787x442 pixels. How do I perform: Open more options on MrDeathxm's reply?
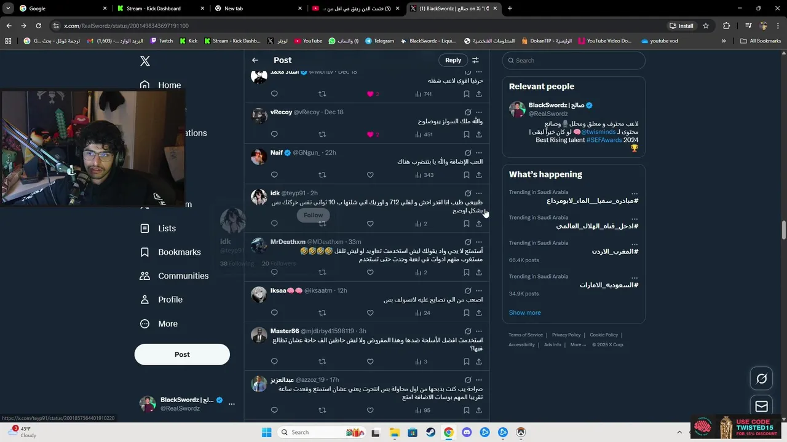tap(479, 242)
